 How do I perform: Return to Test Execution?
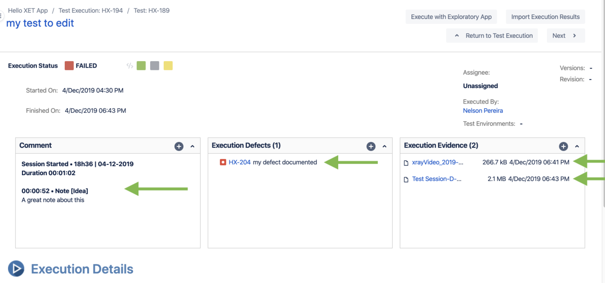(x=492, y=36)
